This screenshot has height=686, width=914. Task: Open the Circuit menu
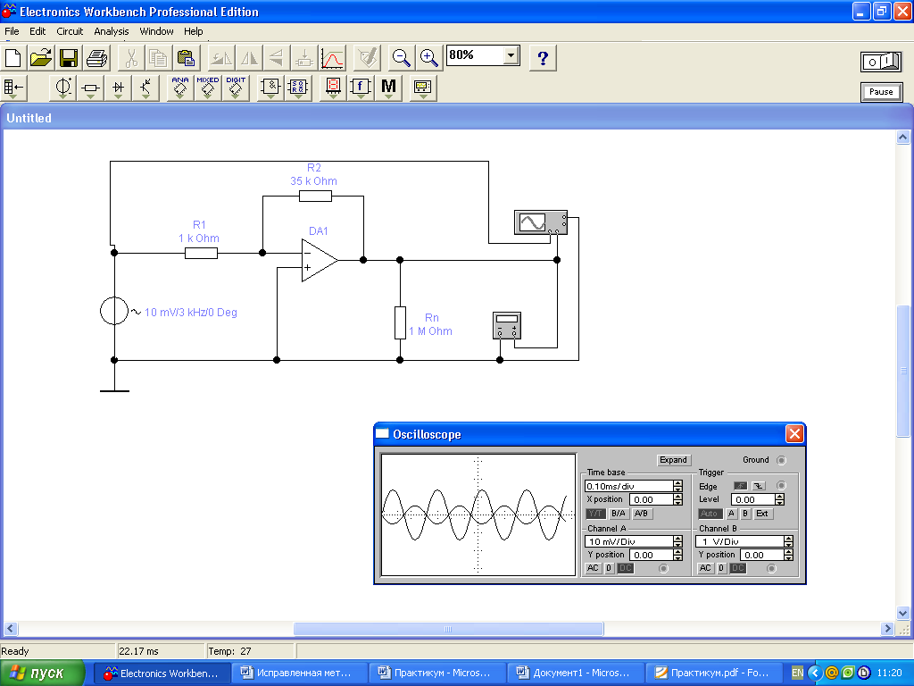[x=70, y=31]
